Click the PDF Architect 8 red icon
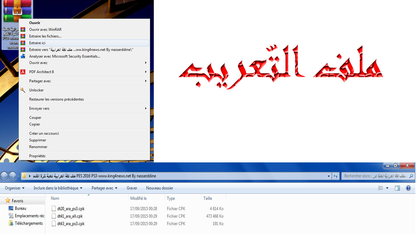Screen dimensions: 416x234 coord(23,72)
